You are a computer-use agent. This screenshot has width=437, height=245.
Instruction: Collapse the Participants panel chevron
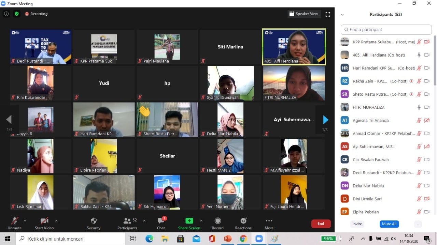(342, 15)
